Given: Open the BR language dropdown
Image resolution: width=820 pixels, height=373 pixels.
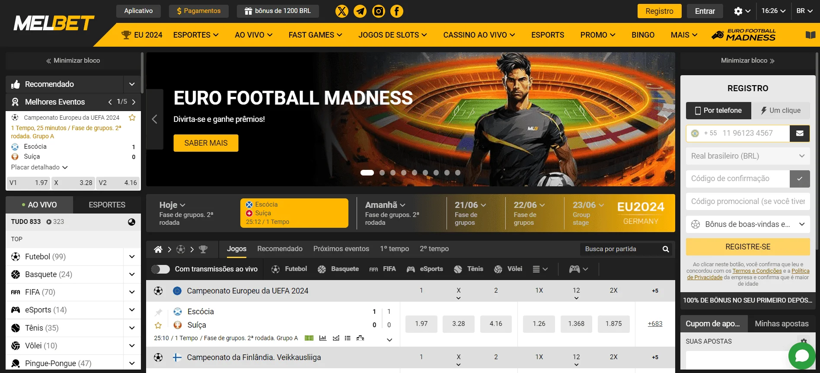Looking at the screenshot, I should click(x=804, y=11).
